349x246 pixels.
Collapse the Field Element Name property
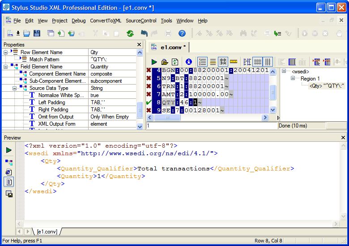(5, 67)
